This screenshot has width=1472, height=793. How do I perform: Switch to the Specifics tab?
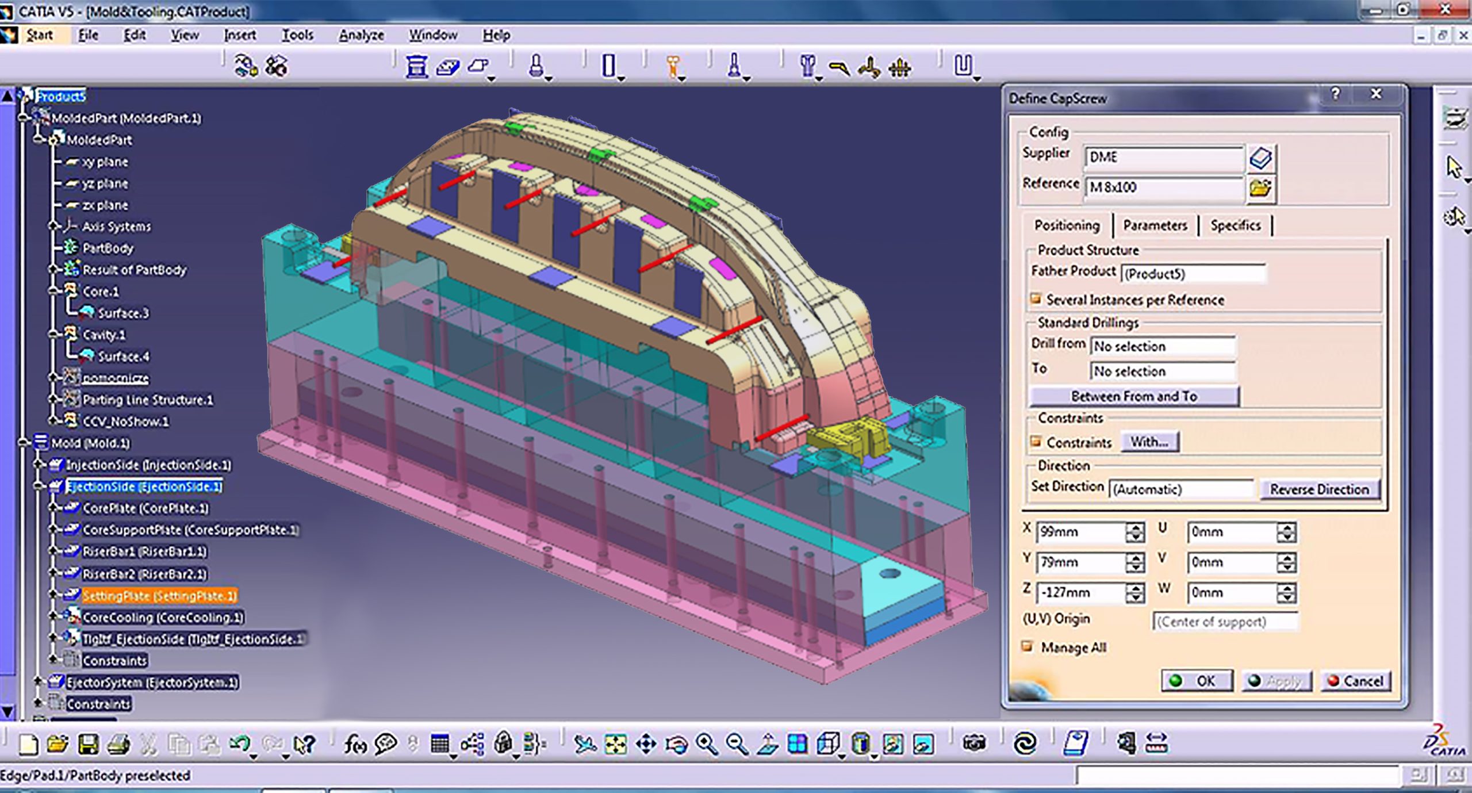(x=1235, y=225)
